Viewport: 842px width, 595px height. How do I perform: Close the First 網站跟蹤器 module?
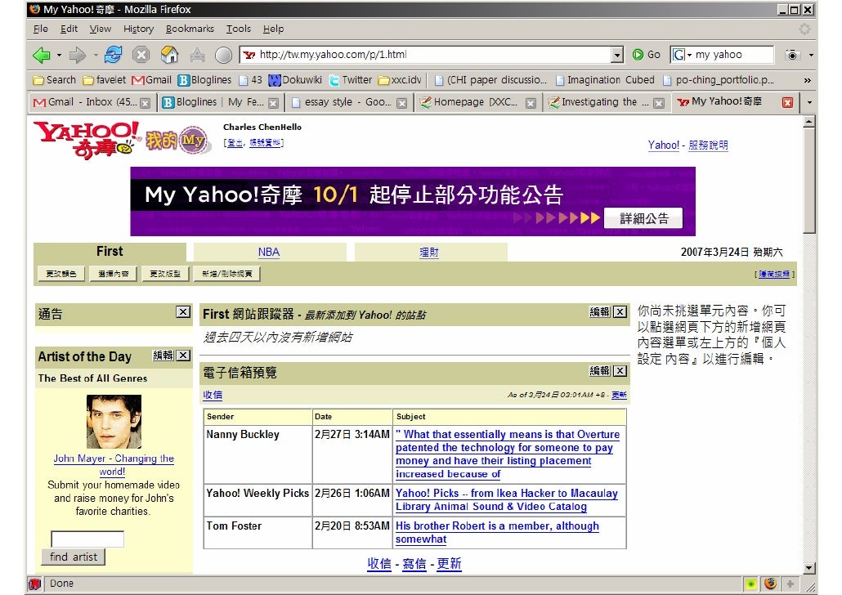tap(620, 312)
